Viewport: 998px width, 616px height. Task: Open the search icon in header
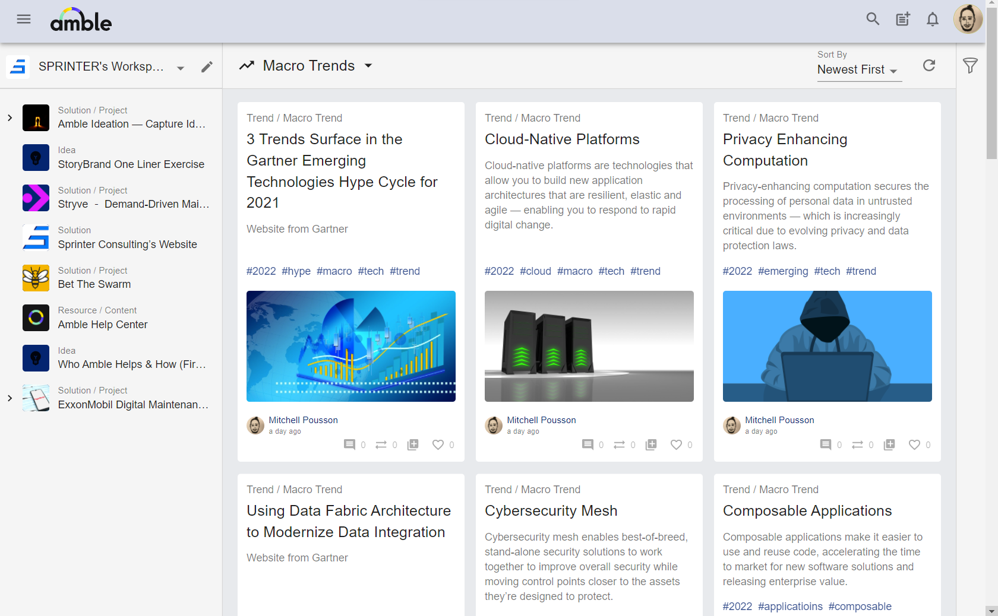(x=873, y=19)
